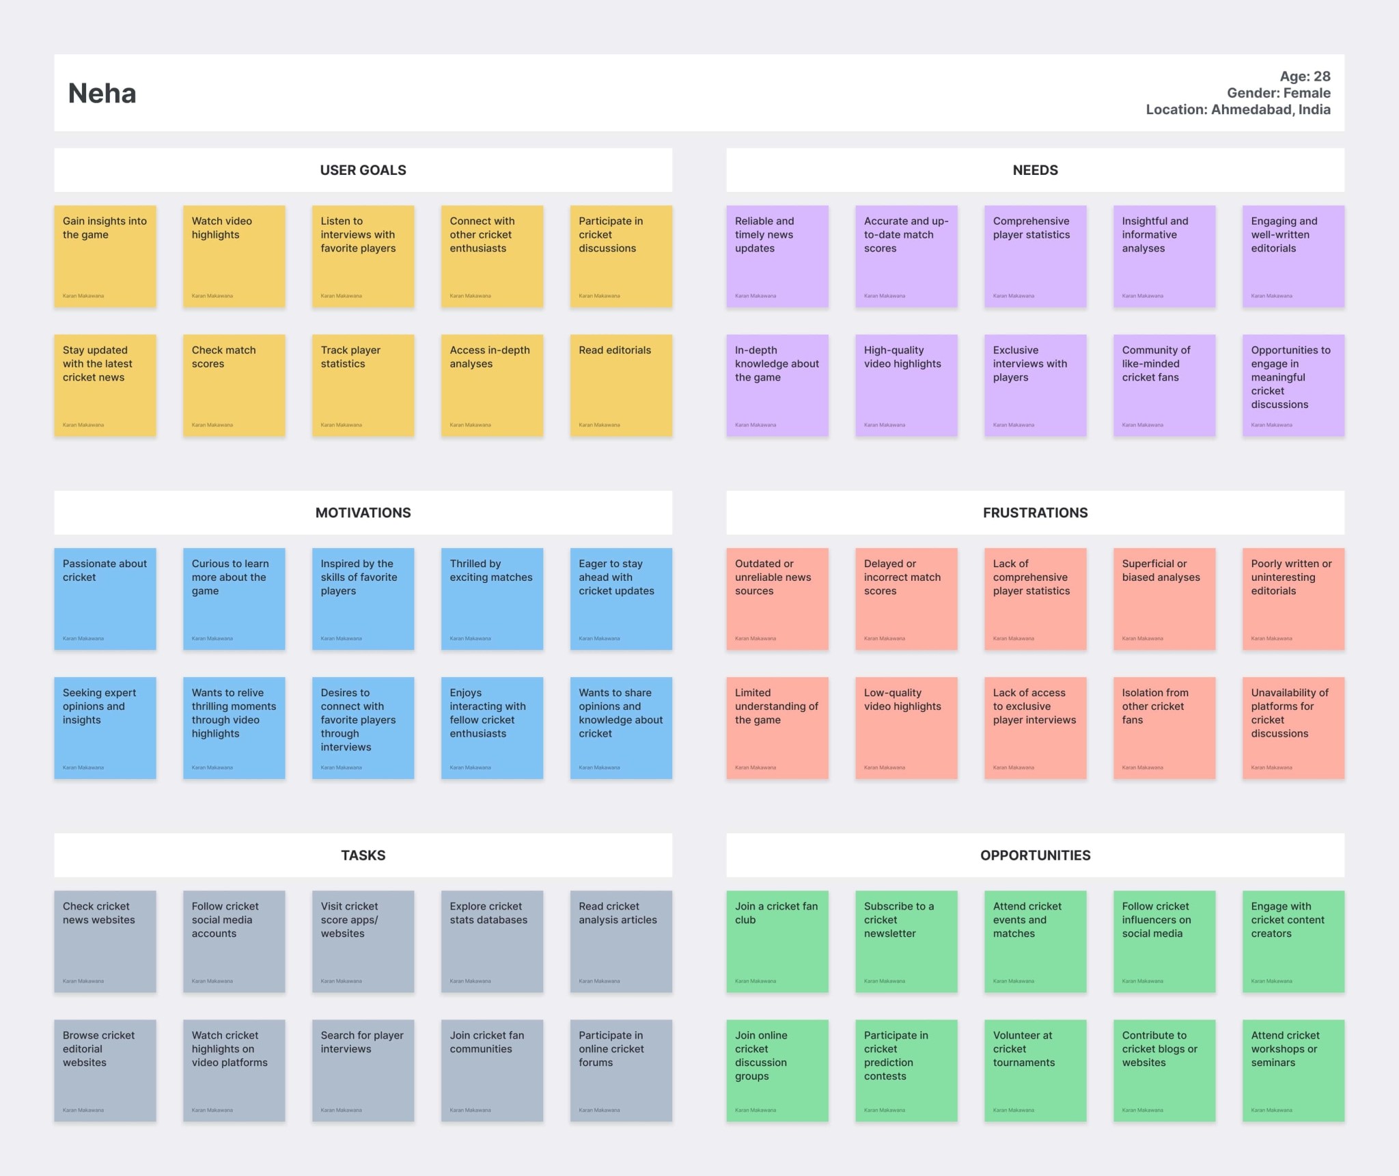Select 'Listen to interviews with favorite players' note
The image size is (1399, 1176).
[363, 256]
